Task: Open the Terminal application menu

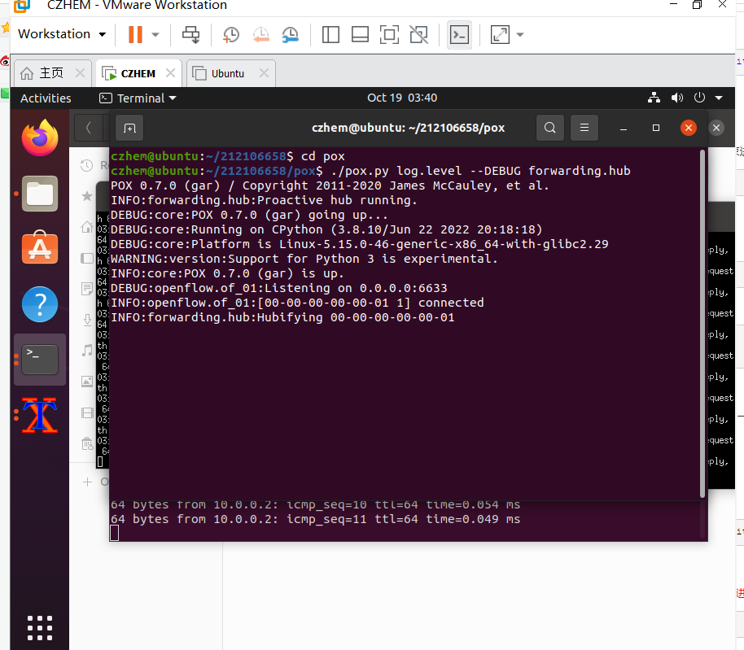Action: 138,98
